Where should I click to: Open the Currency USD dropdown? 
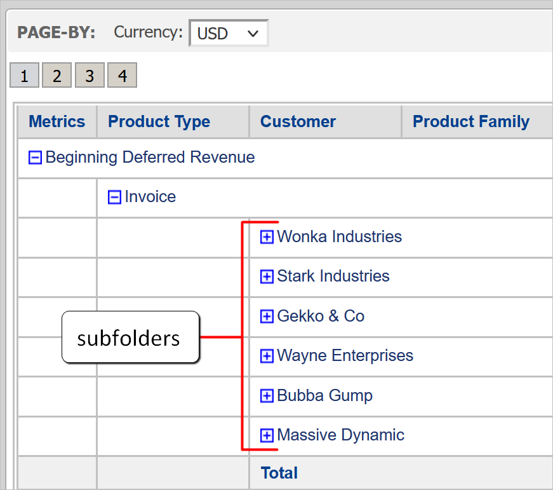coord(229,33)
